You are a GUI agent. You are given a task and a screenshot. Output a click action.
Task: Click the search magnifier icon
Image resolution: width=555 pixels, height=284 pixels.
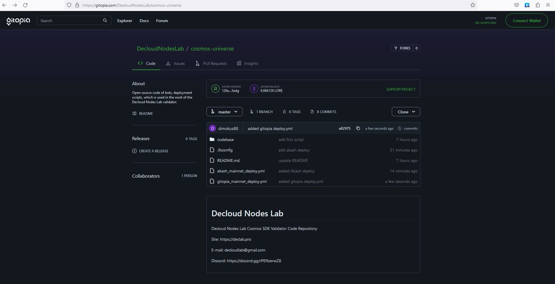click(105, 20)
